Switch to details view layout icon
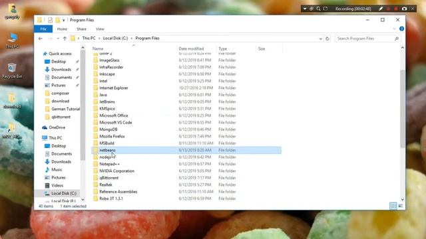Image resolution: width=426 pixels, height=239 pixels. (393, 206)
